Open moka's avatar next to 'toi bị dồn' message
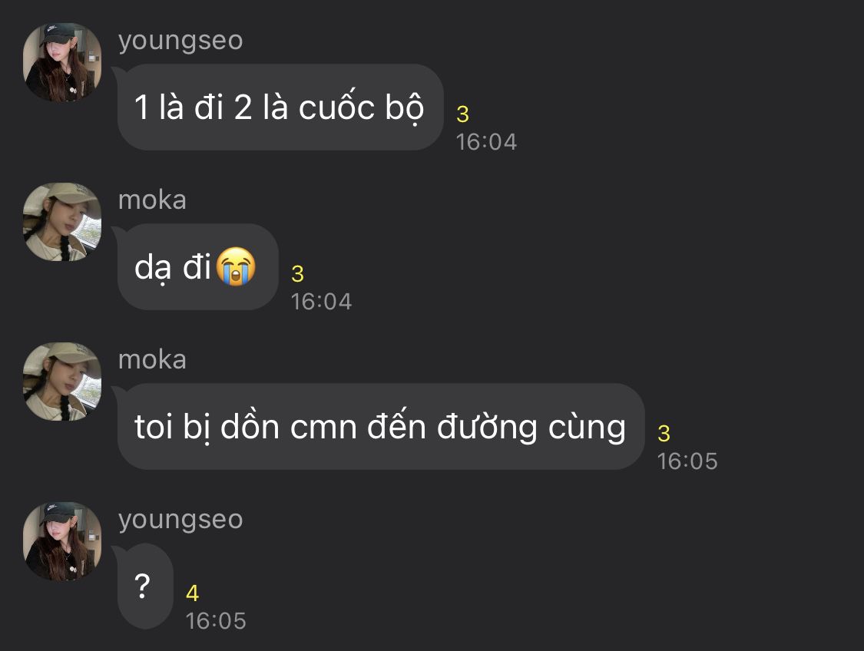The width and height of the screenshot is (864, 651). tap(62, 382)
